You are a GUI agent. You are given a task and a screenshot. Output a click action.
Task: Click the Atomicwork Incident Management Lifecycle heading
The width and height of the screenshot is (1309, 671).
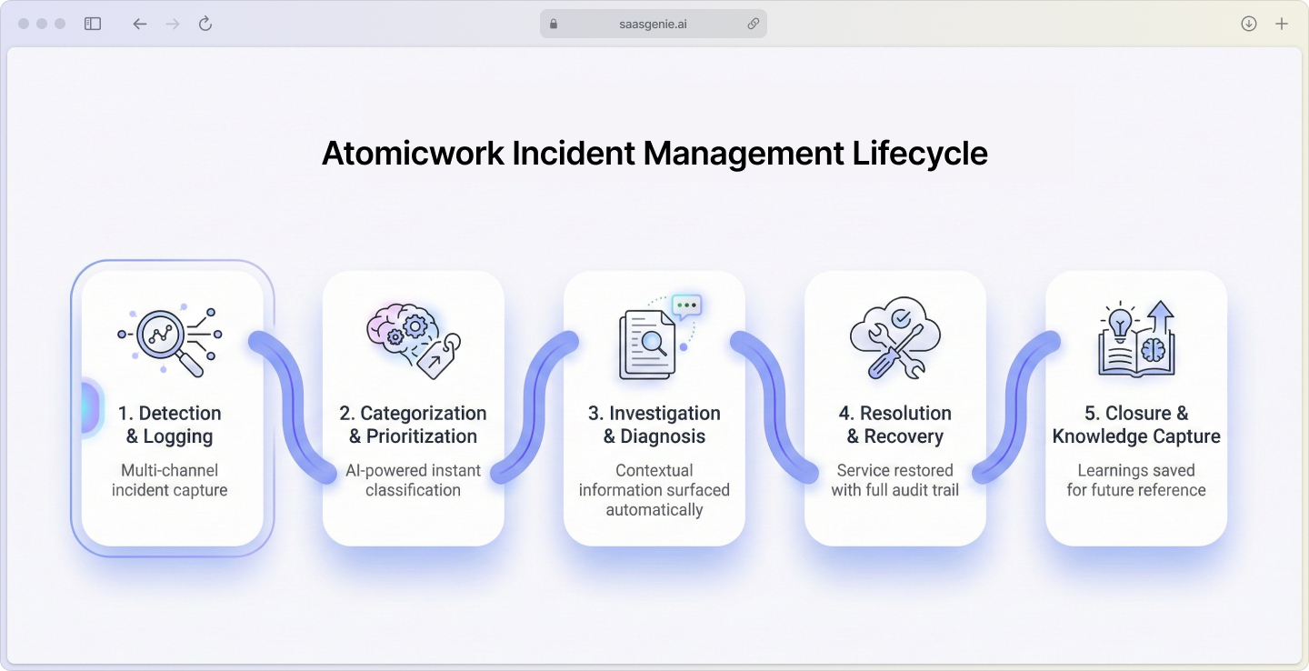654,153
